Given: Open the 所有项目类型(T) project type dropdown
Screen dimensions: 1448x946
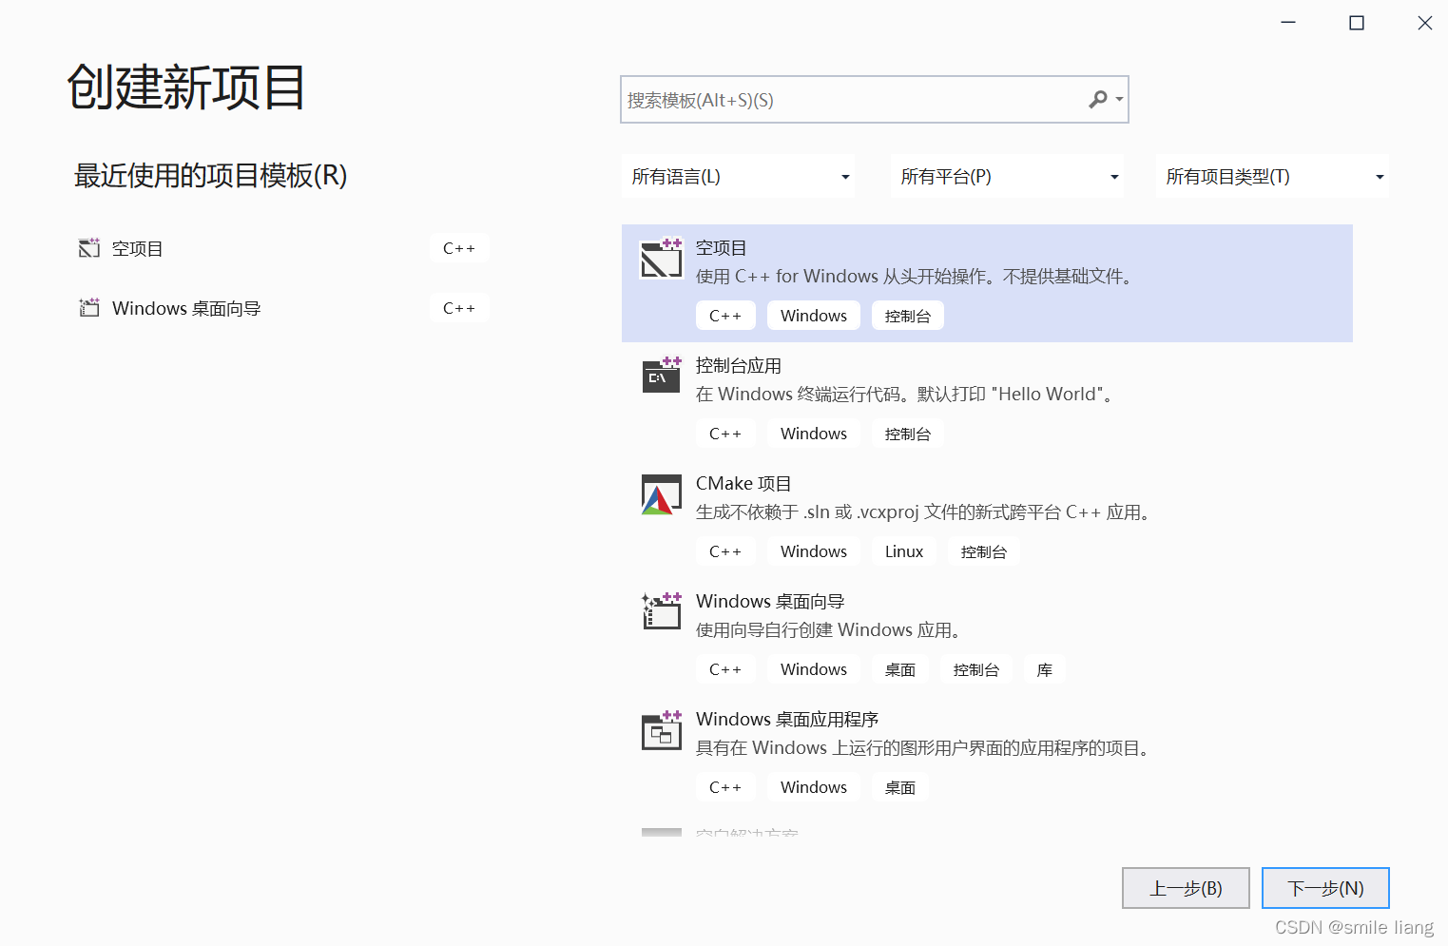Looking at the screenshot, I should pos(1272,176).
